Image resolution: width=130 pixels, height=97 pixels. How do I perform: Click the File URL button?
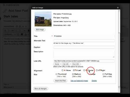coord(66,64)
